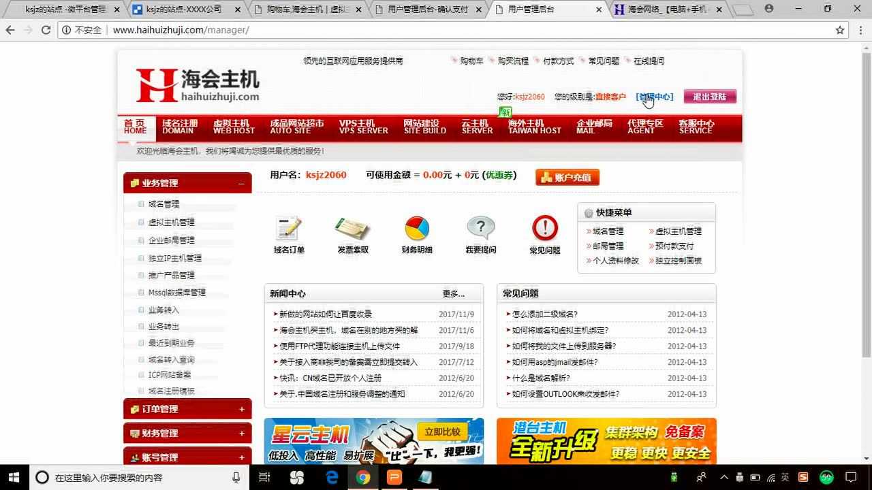Open Windows Start menu

click(x=14, y=477)
